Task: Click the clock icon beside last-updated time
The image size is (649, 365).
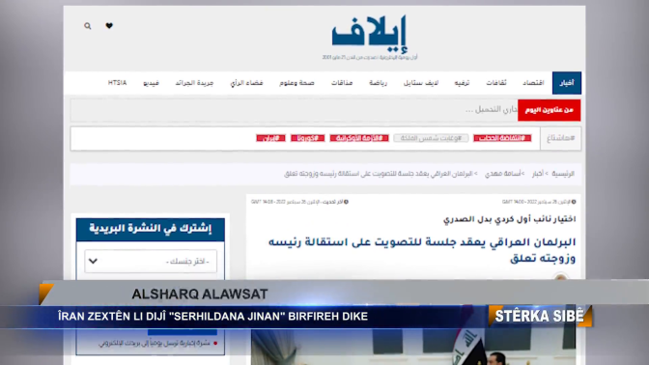Action: point(346,202)
